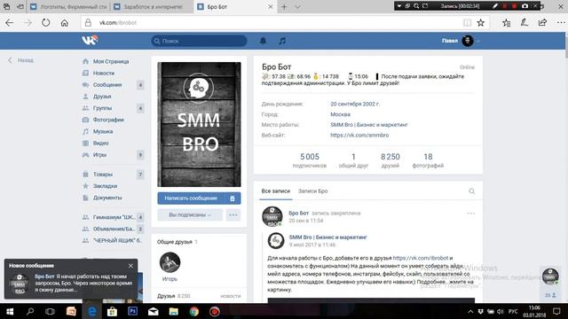Click the browser refresh icon
Viewport: 568px width, 319px height.
tap(45, 23)
